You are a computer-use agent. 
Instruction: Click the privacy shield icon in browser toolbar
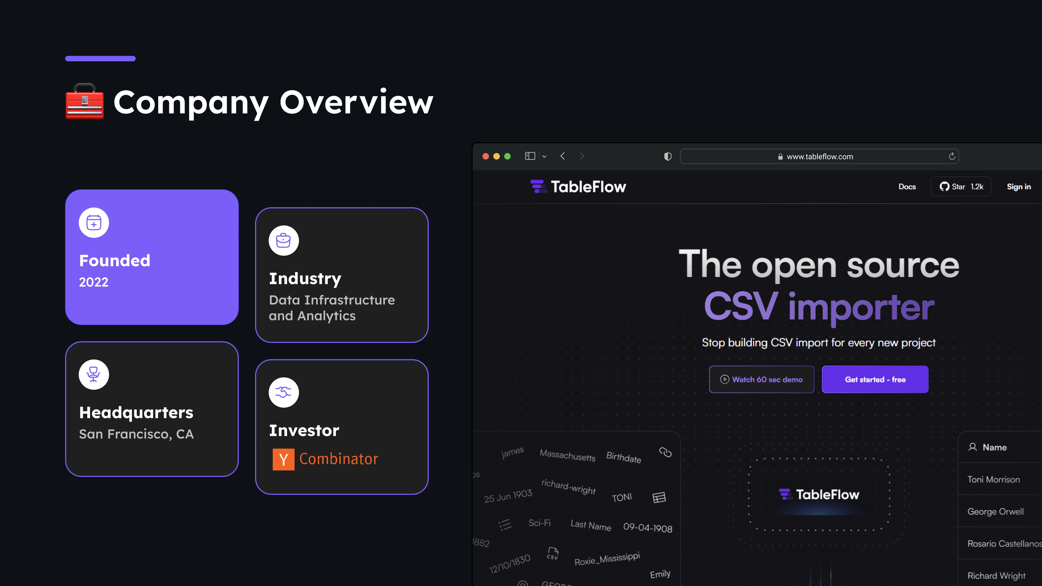point(668,157)
